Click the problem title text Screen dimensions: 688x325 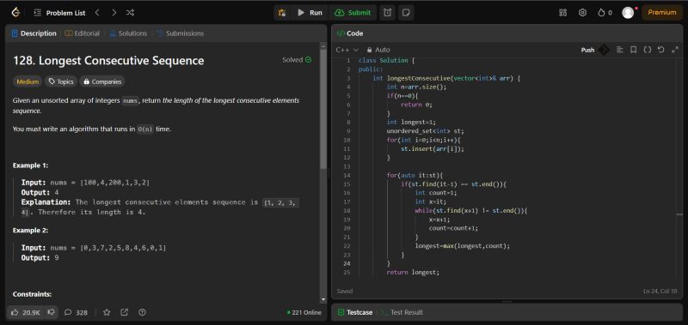click(x=108, y=60)
